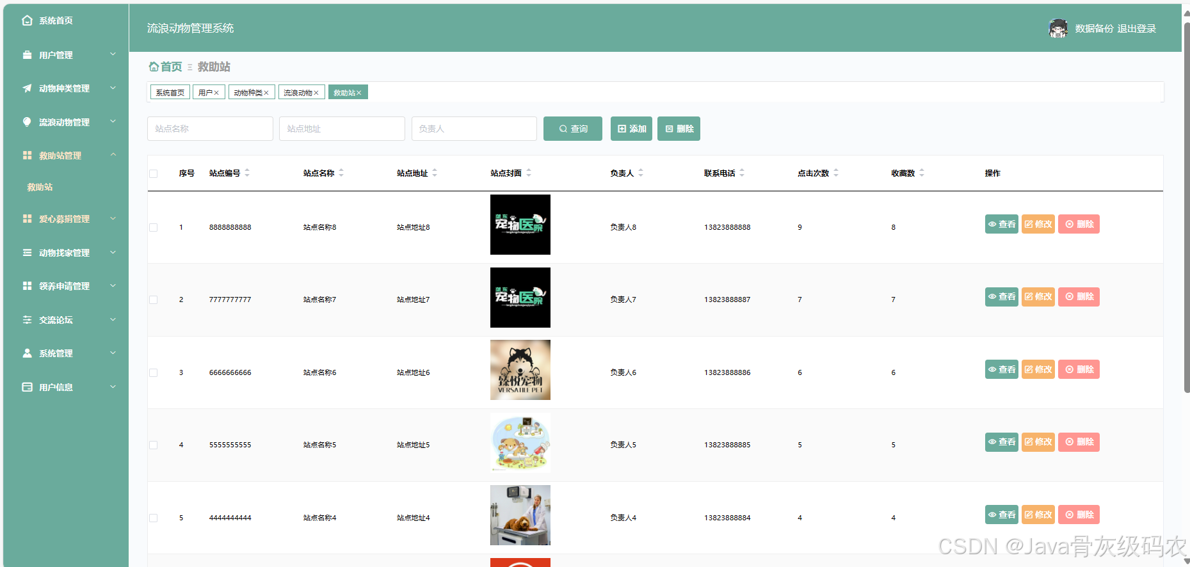The image size is (1190, 567).
Task: Focus the 站点名称 search field
Action: [x=210, y=129]
